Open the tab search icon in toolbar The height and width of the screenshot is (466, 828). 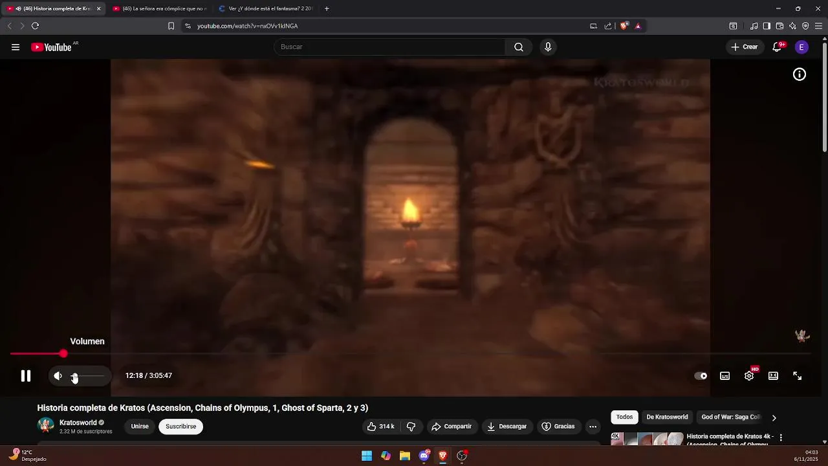[x=733, y=26]
